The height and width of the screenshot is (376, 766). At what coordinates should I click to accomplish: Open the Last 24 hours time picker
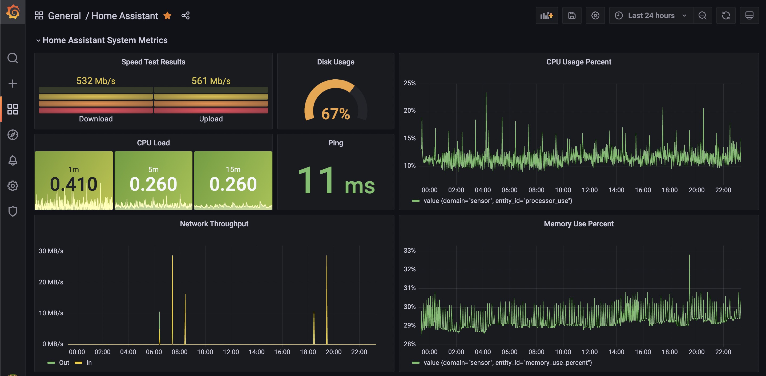(x=651, y=15)
